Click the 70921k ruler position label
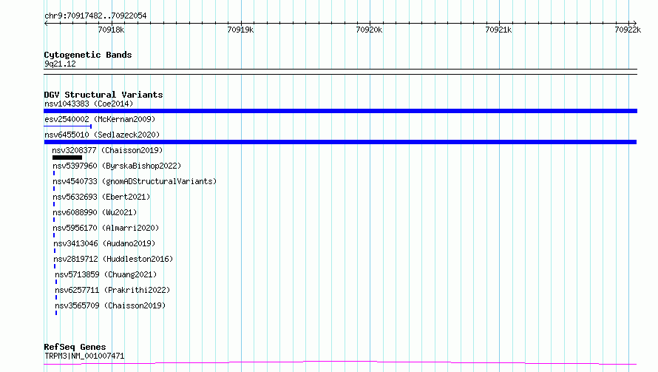This screenshot has width=658, height=372. pyautogui.click(x=498, y=30)
